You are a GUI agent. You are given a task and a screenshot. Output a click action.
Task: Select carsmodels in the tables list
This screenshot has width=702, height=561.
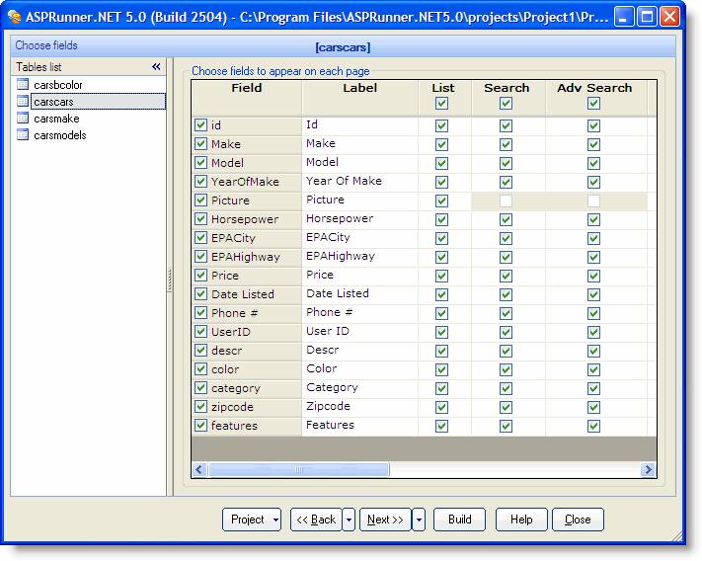pos(60,135)
